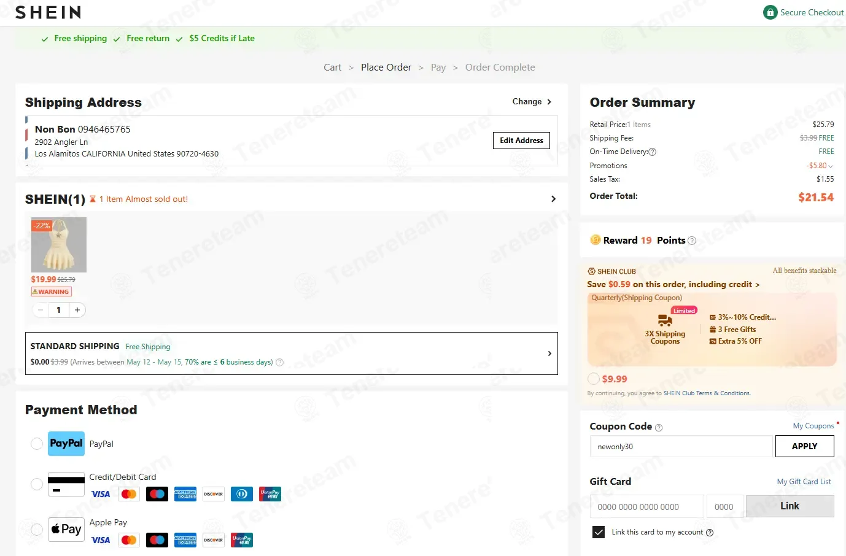Click Visa logo under Apple Pay
846x556 pixels.
[x=101, y=540]
